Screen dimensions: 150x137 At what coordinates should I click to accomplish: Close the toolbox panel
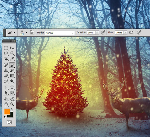14,41
